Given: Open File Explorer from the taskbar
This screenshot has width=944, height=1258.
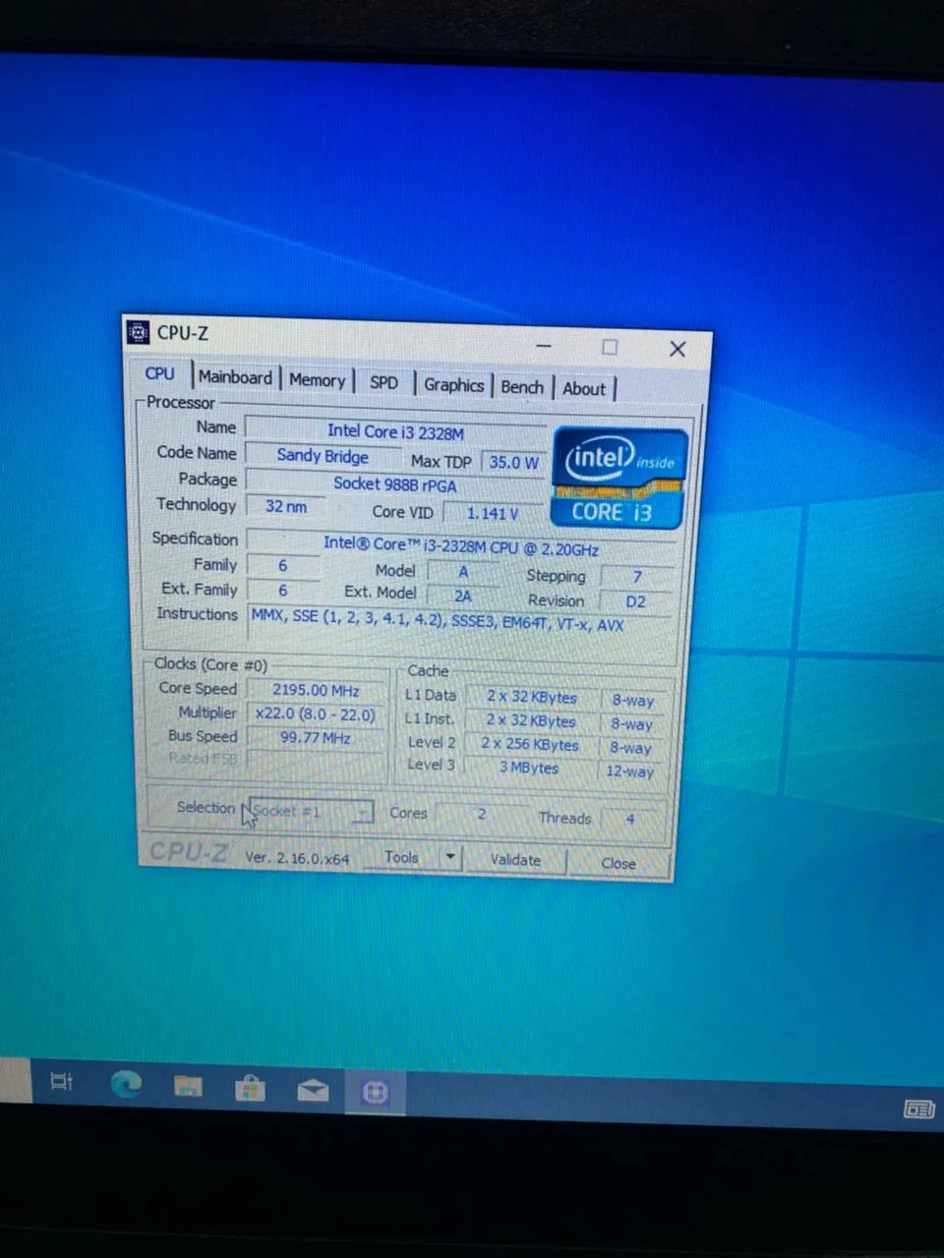Looking at the screenshot, I should [x=188, y=1086].
